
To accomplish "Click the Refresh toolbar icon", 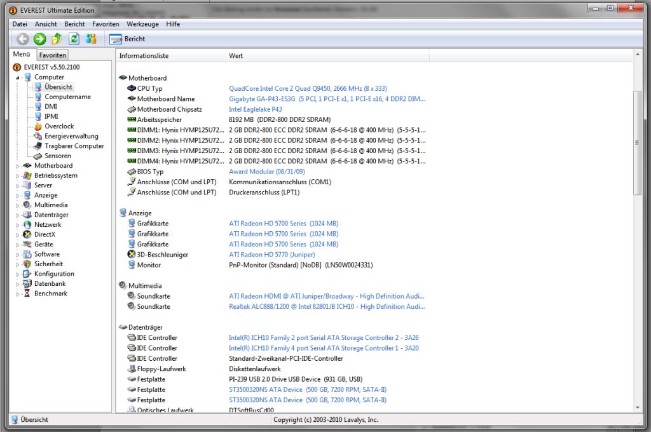I will pyautogui.click(x=74, y=39).
